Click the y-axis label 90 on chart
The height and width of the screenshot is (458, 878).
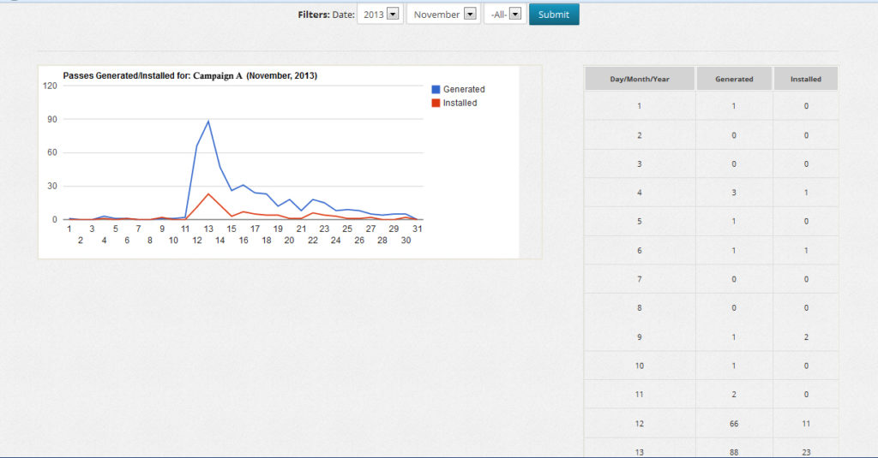pos(52,119)
